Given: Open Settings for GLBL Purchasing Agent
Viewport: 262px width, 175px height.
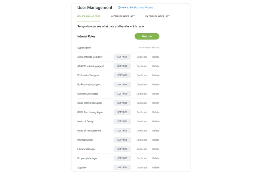Looking at the screenshot, I should (x=122, y=112).
